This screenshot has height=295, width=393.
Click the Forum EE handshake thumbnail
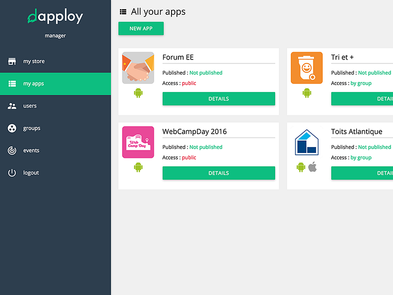pyautogui.click(x=138, y=68)
